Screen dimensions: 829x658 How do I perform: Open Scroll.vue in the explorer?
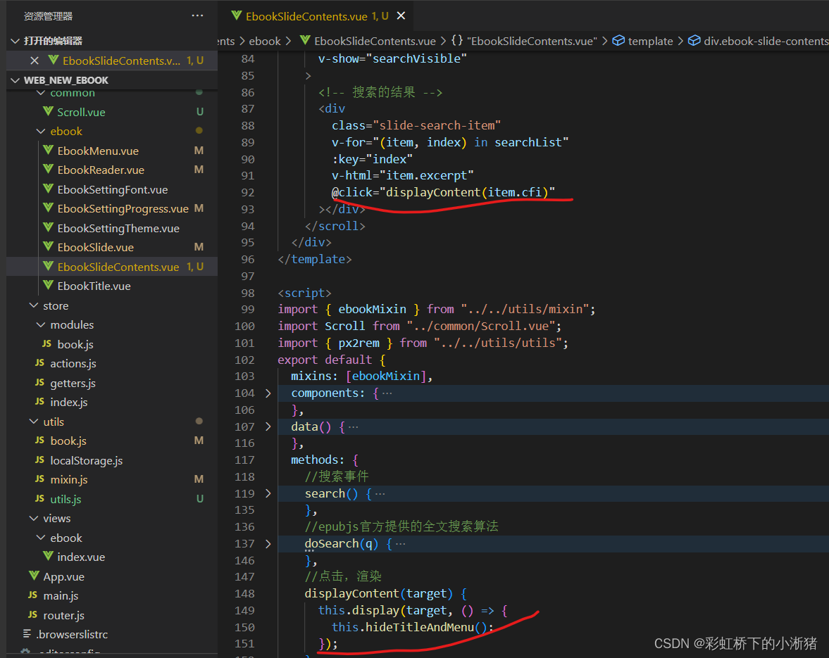81,112
